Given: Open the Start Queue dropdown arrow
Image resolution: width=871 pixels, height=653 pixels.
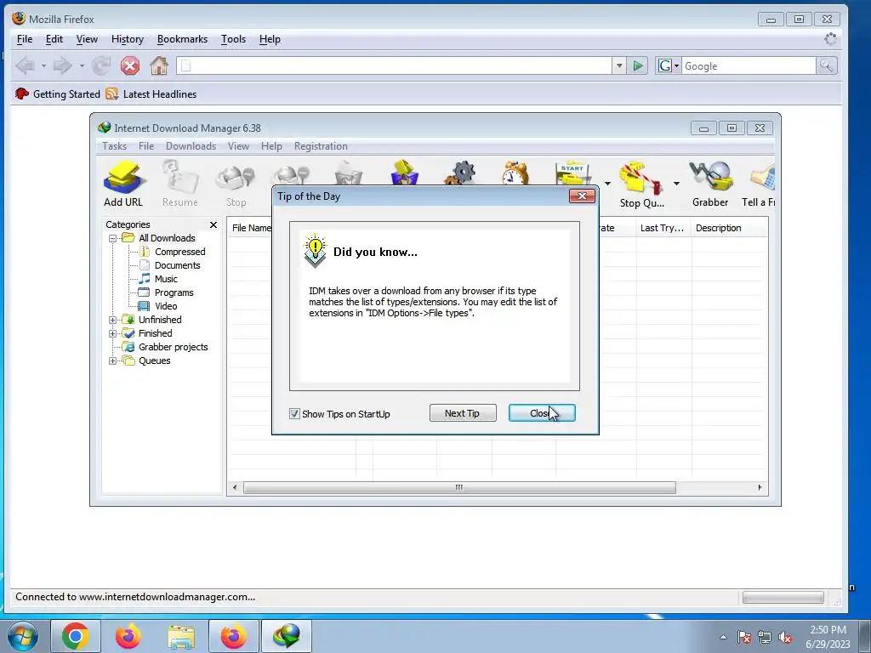Looking at the screenshot, I should click(x=607, y=184).
